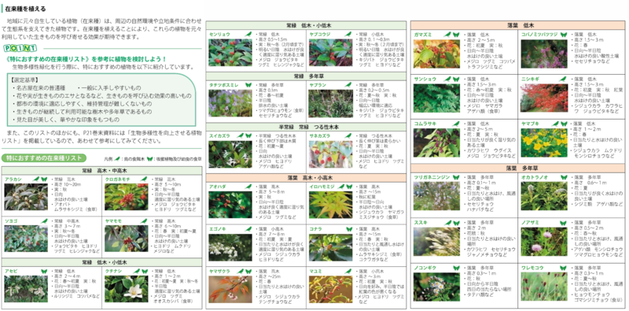Open the エゴノキ photo
Image resolution: width=629 pixels, height=311 pixels.
(230, 246)
